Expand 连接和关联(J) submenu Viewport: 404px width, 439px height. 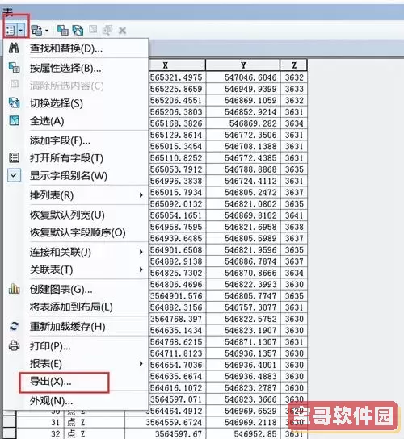[76, 252]
